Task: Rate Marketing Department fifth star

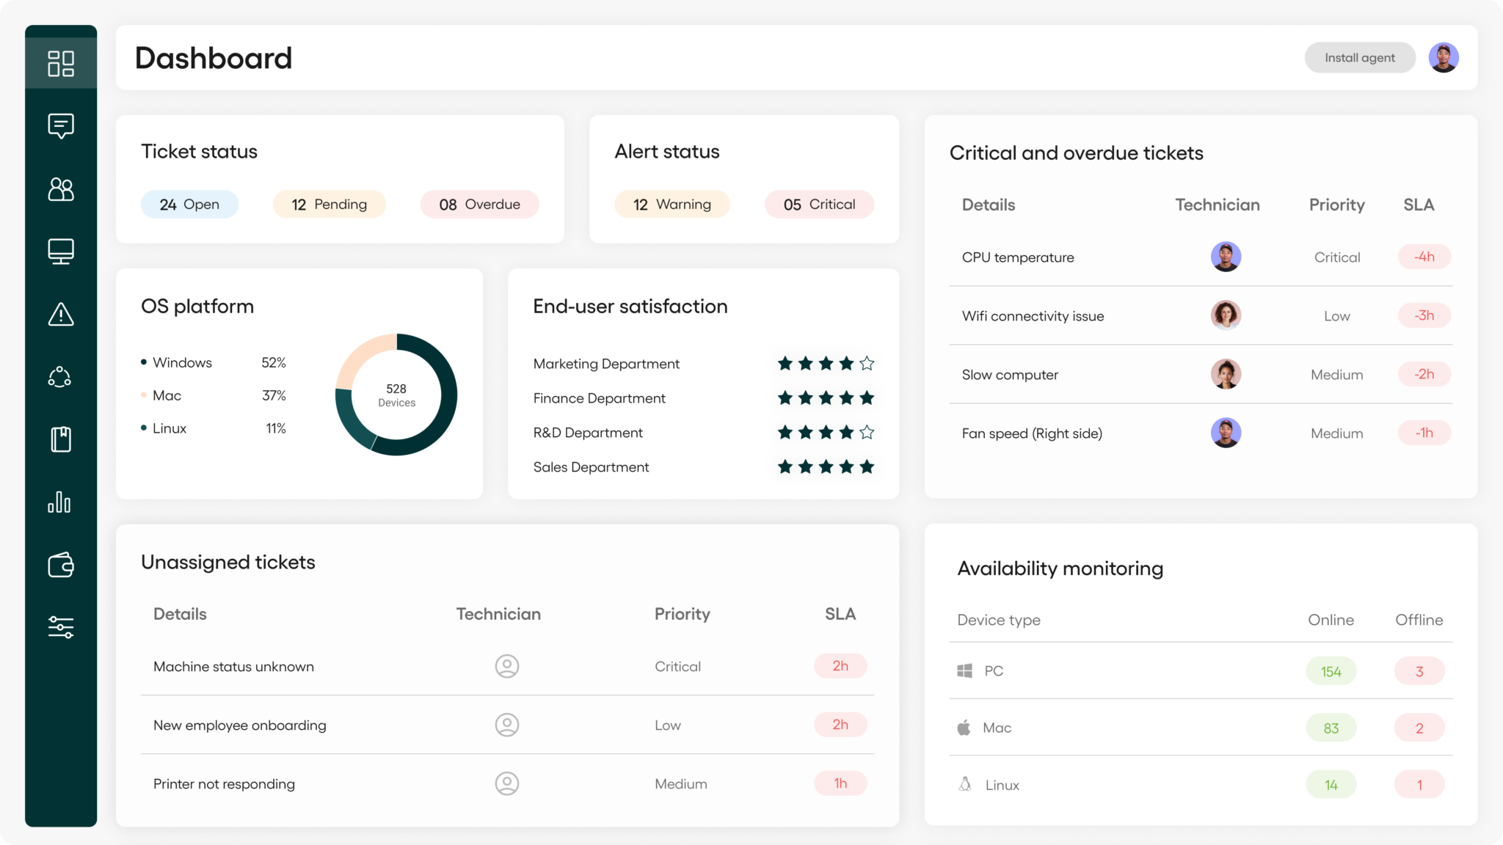Action: pos(867,362)
